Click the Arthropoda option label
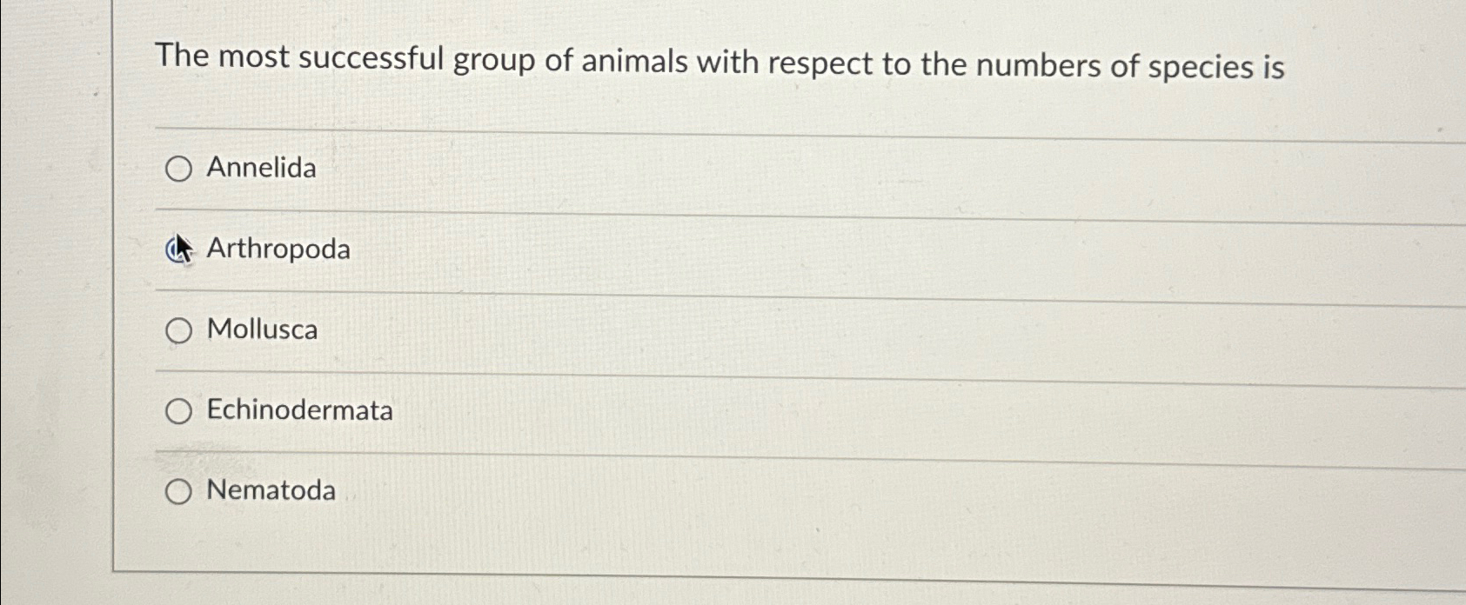Screen dimensions: 1466x605 278,250
